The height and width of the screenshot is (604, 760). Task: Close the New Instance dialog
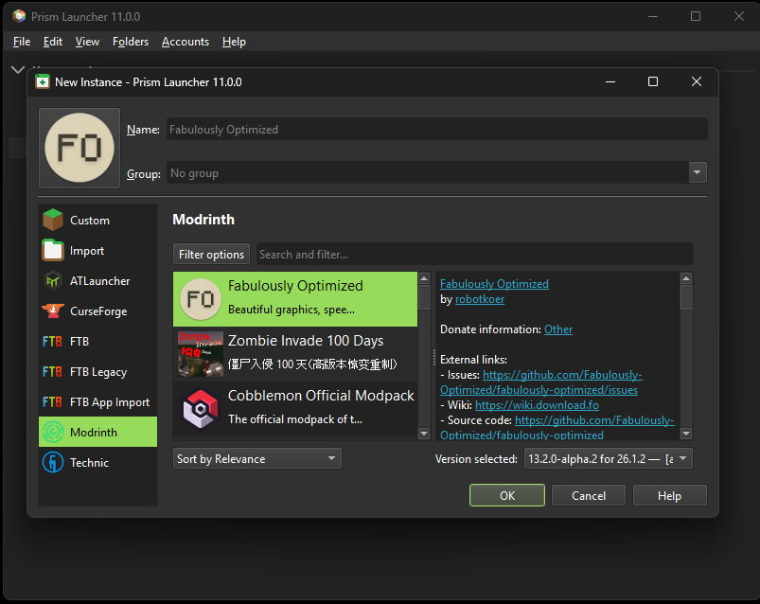point(696,81)
